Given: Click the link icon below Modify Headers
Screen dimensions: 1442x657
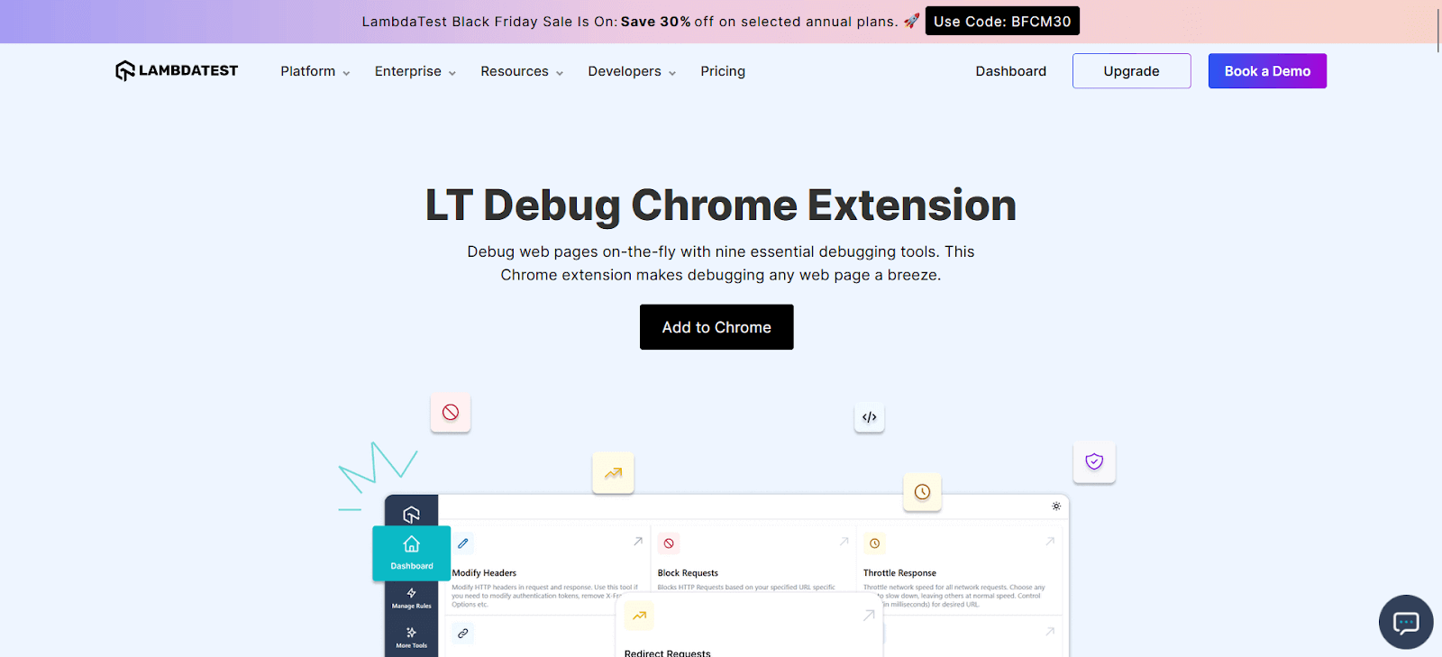Looking at the screenshot, I should pos(463,634).
